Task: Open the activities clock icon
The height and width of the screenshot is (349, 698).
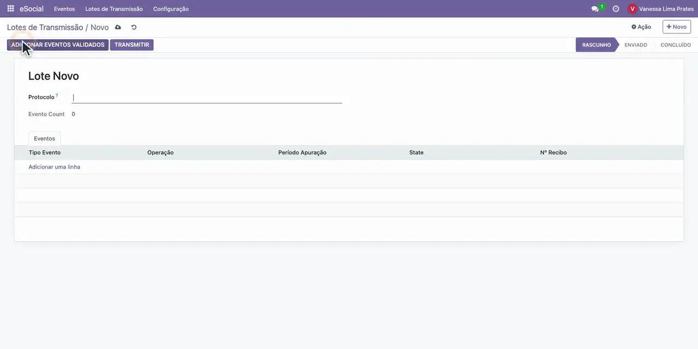Action: point(616,9)
